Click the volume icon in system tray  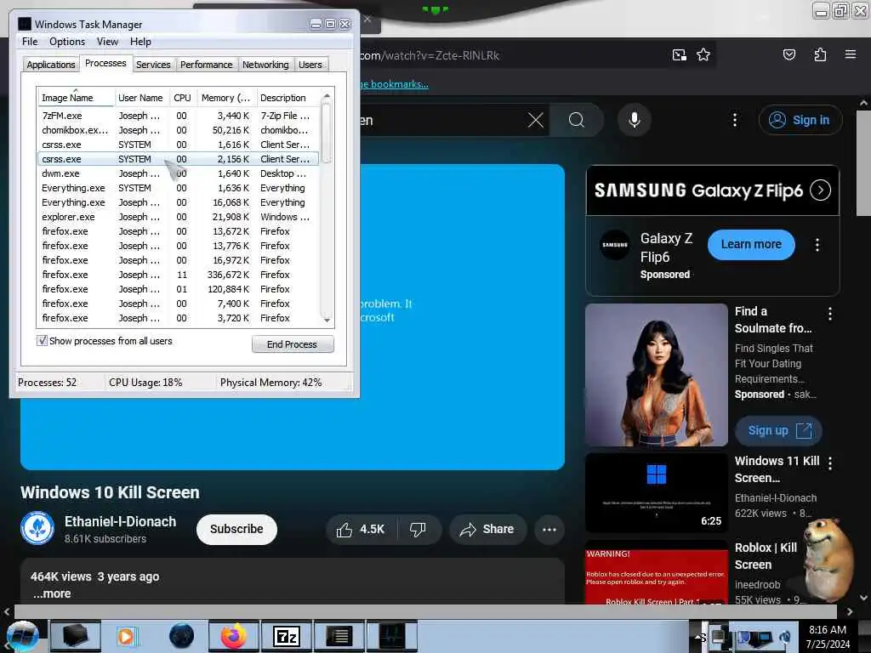pos(785,636)
